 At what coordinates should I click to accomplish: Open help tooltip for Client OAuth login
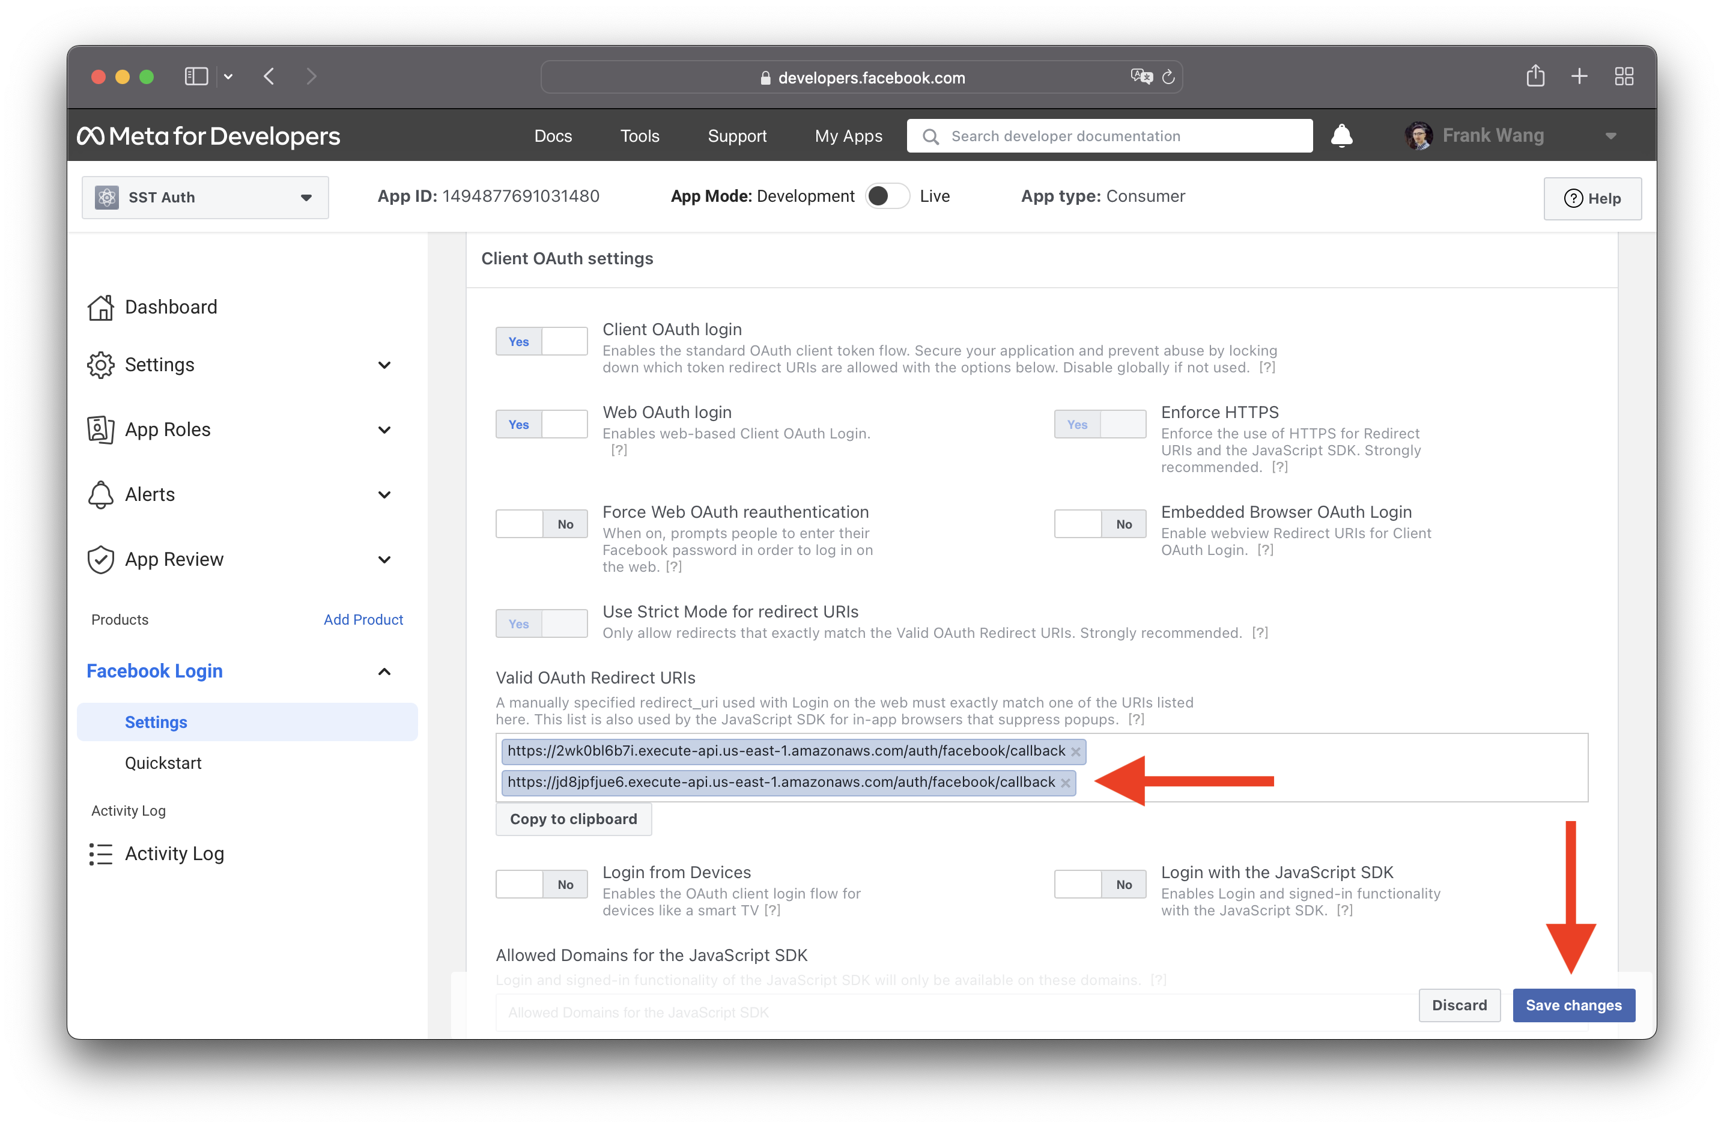point(1267,368)
